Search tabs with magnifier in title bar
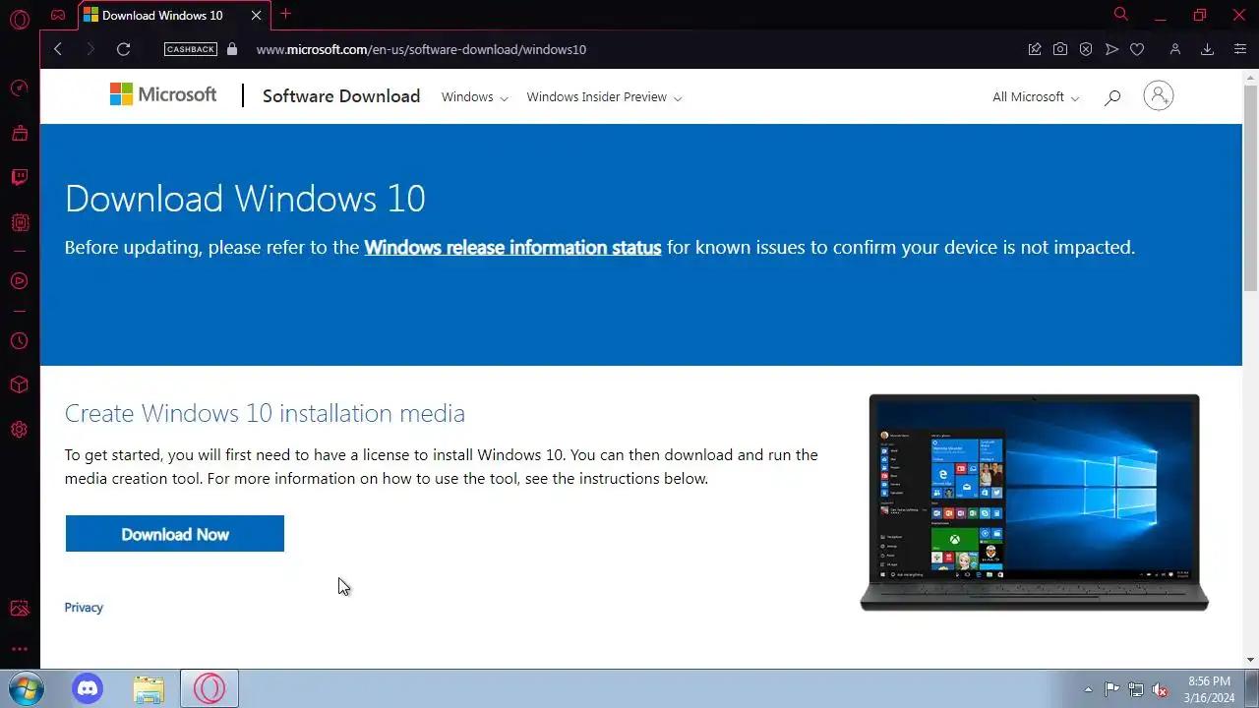The image size is (1259, 708). pyautogui.click(x=1120, y=14)
